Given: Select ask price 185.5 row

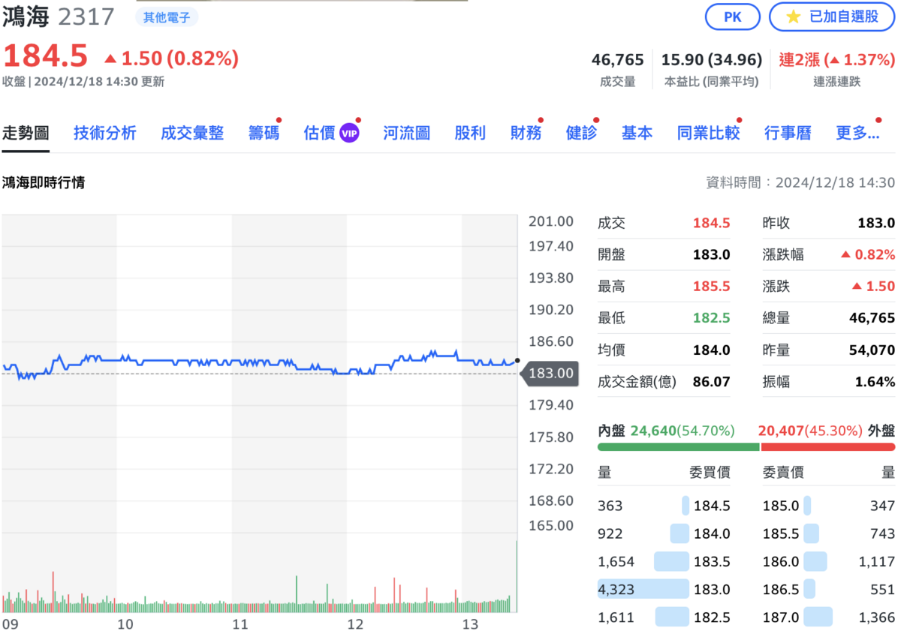Looking at the screenshot, I should click(x=829, y=533).
